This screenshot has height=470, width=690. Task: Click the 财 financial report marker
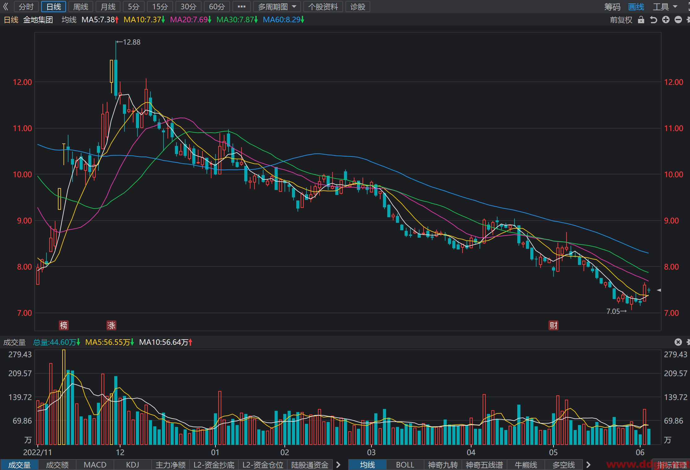(553, 325)
